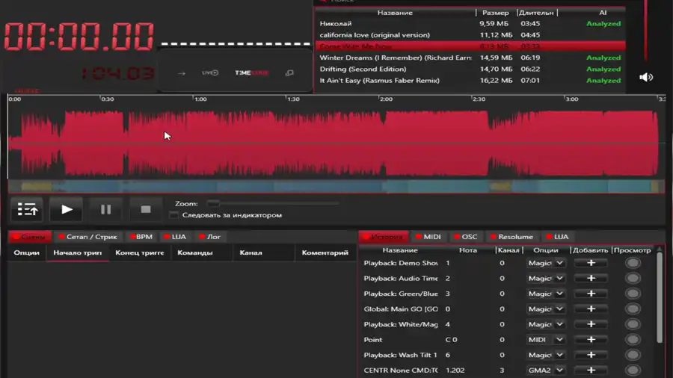Toggle preview circle for Point row

point(633,340)
